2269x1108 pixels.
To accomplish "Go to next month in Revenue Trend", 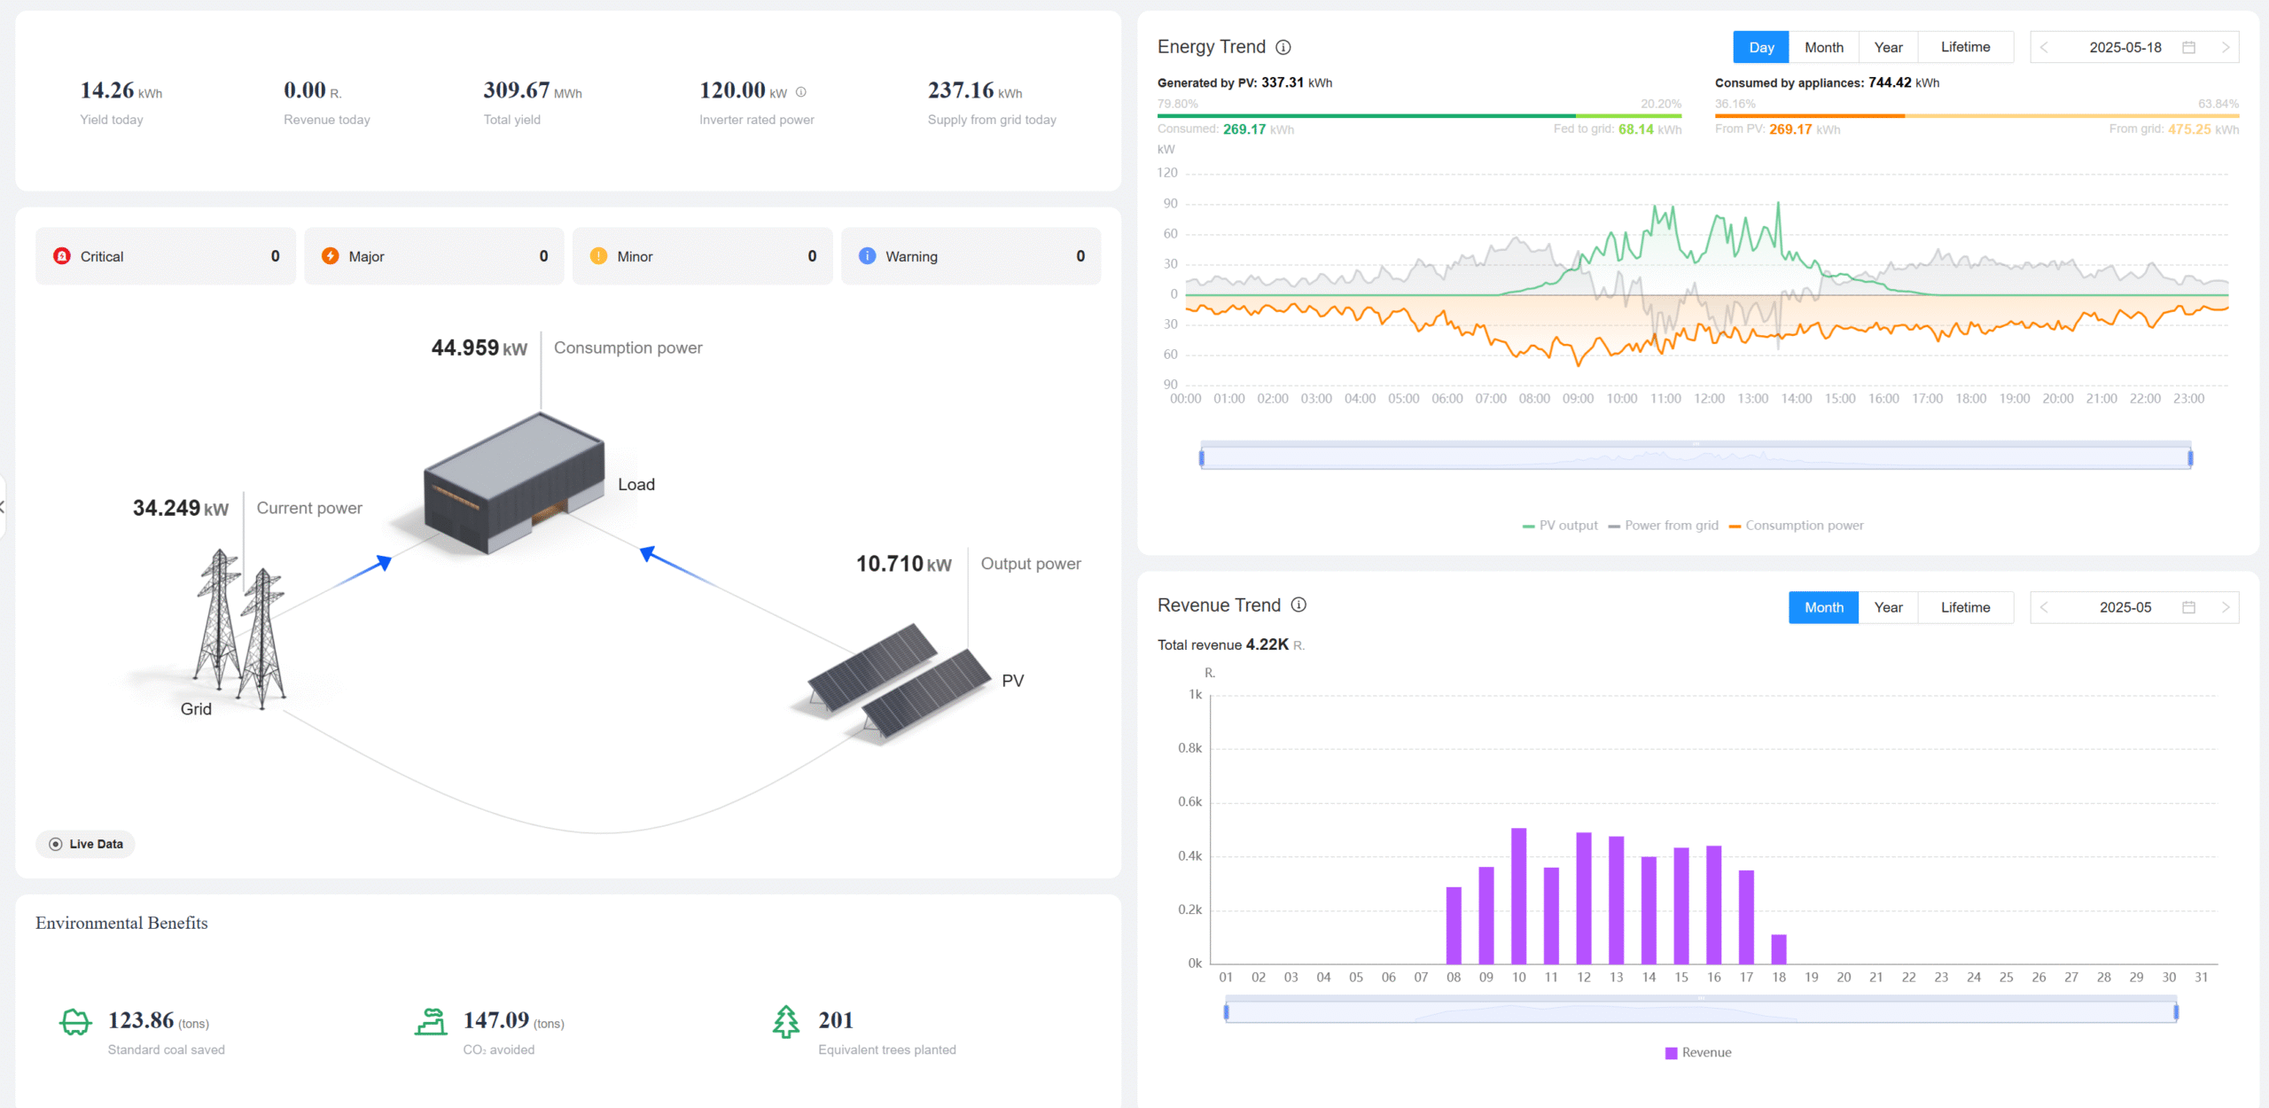I will (2225, 607).
